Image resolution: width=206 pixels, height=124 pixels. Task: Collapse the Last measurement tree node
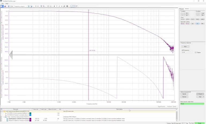pyautogui.click(x=3, y=111)
